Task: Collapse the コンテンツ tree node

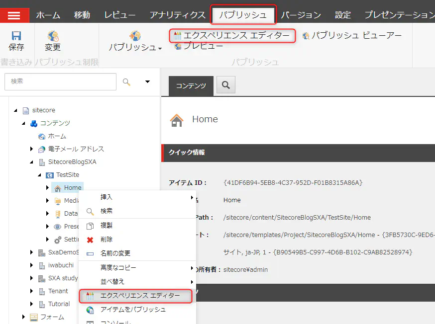Action: (x=23, y=124)
